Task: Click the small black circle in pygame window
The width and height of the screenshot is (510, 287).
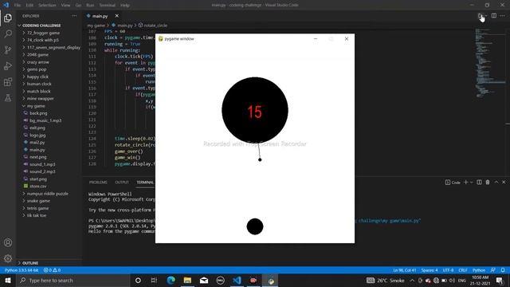Action: point(255,226)
